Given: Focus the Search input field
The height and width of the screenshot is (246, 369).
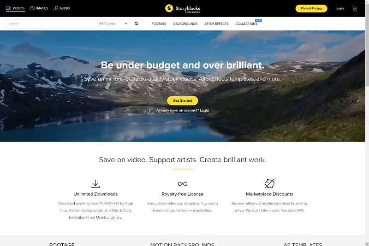Looking at the screenshot, I should tap(52, 23).
